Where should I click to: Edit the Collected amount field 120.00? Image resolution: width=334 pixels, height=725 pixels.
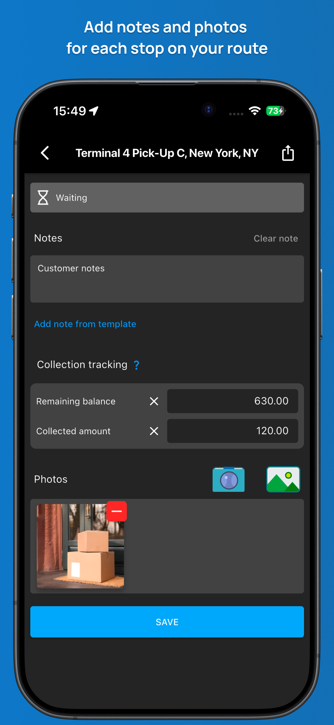tap(233, 431)
